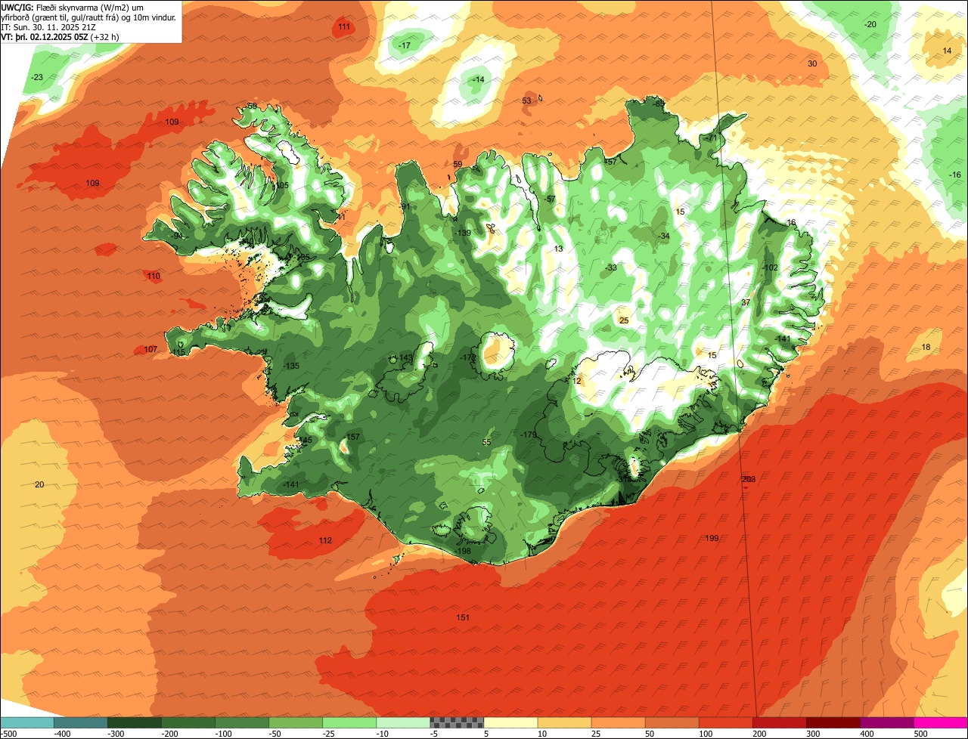This screenshot has height=739, width=968.
Task: Click the map value 203
Action: click(749, 479)
